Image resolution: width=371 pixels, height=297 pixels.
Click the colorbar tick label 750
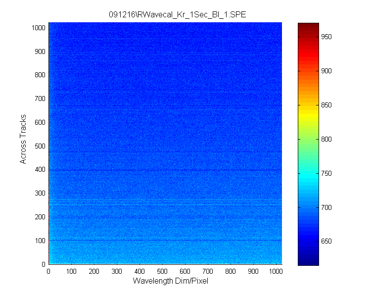click(x=326, y=173)
